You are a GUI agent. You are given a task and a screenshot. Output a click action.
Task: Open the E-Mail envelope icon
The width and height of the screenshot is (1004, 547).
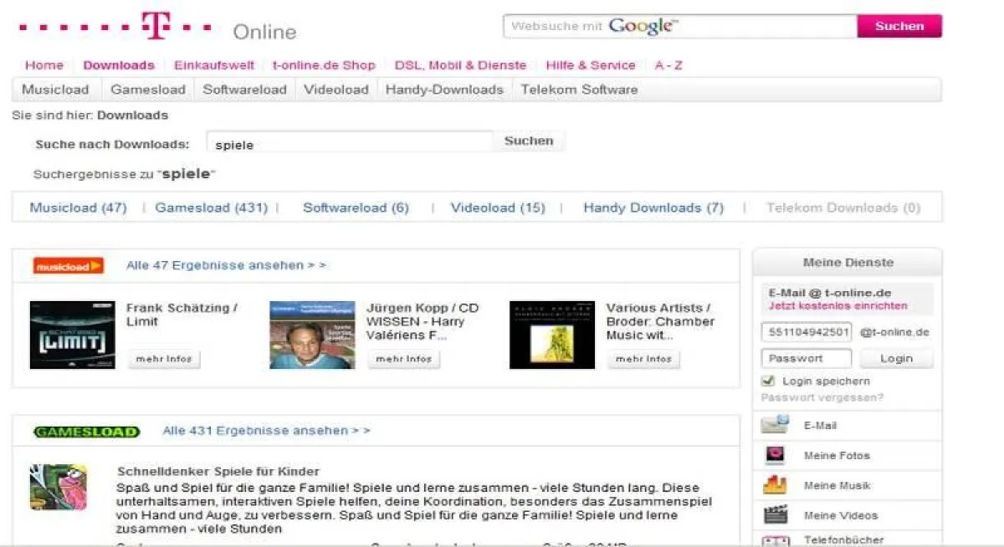coord(775,425)
